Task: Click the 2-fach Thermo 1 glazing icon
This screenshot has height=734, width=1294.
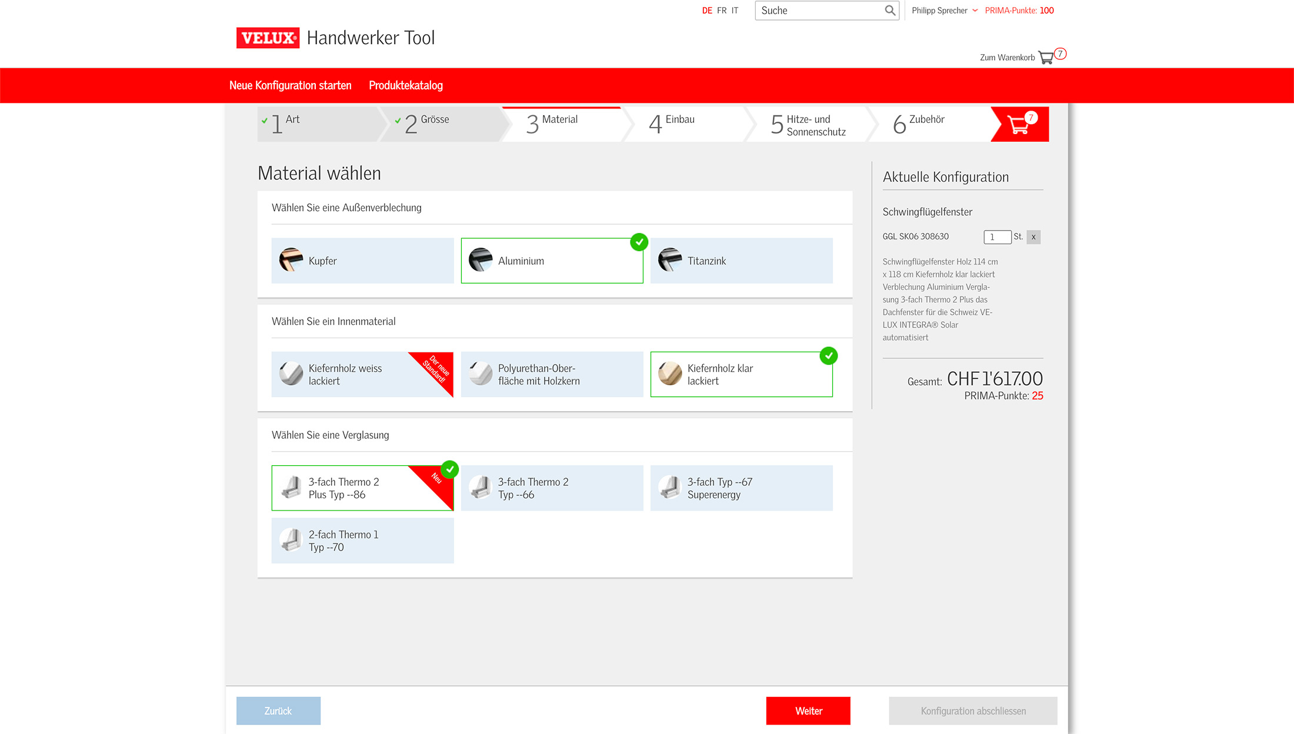Action: tap(291, 540)
